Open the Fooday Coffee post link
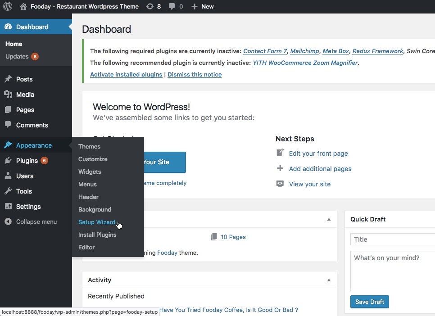This screenshot has width=435, height=316. click(229, 310)
